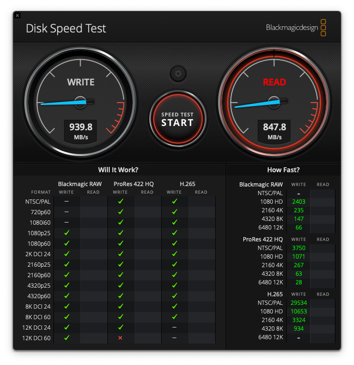Select the 847.8 MB/s read speed readout
Viewport: 354px width, 365px height.
274,131
